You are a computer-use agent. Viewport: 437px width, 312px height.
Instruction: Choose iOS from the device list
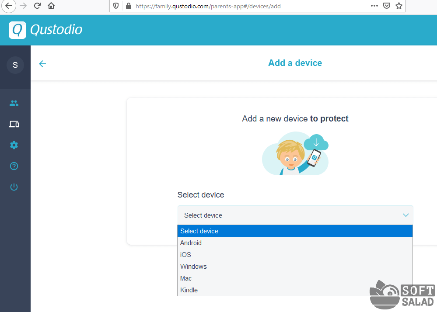(x=186, y=255)
